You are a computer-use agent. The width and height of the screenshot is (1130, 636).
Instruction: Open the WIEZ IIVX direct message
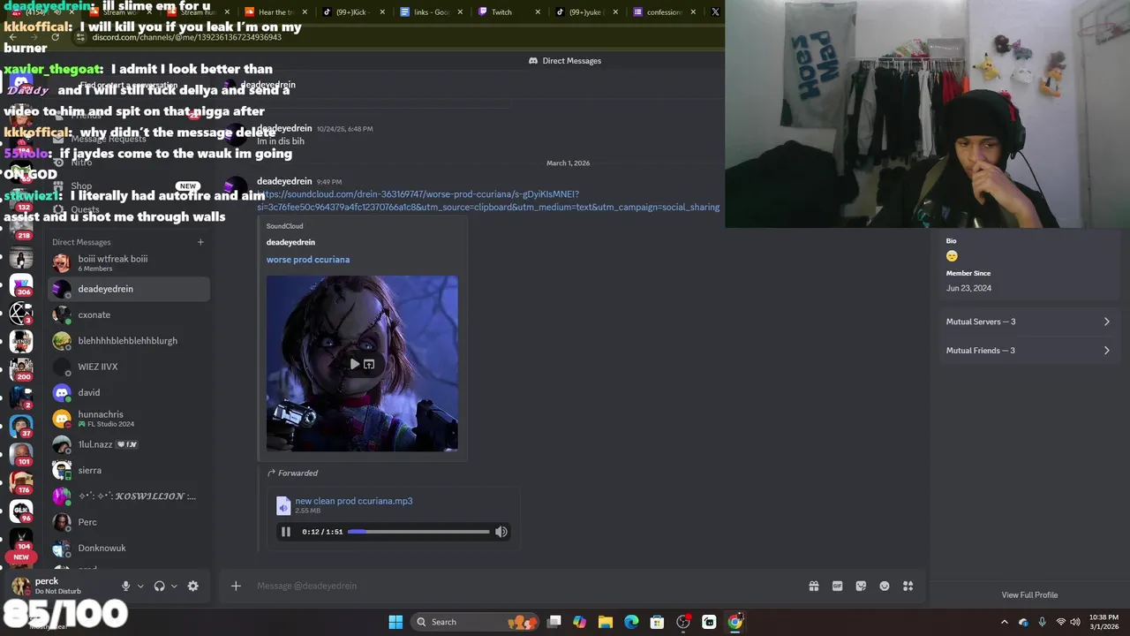tap(129, 367)
